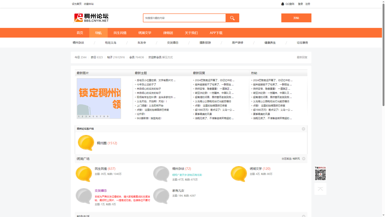This screenshot has width=385, height=217.
Task: Open 2024巴黎奥运开幕了 under 最新回复 column
Action: 215,80
